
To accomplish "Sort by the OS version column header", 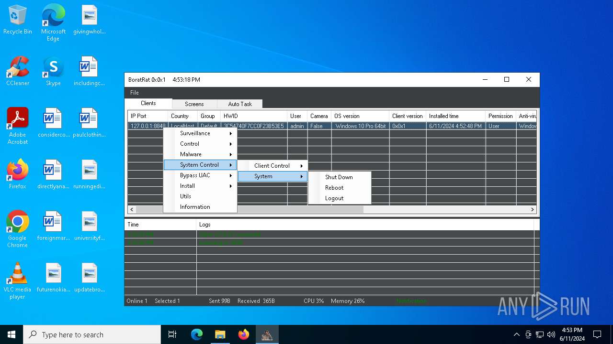I will 360,116.
